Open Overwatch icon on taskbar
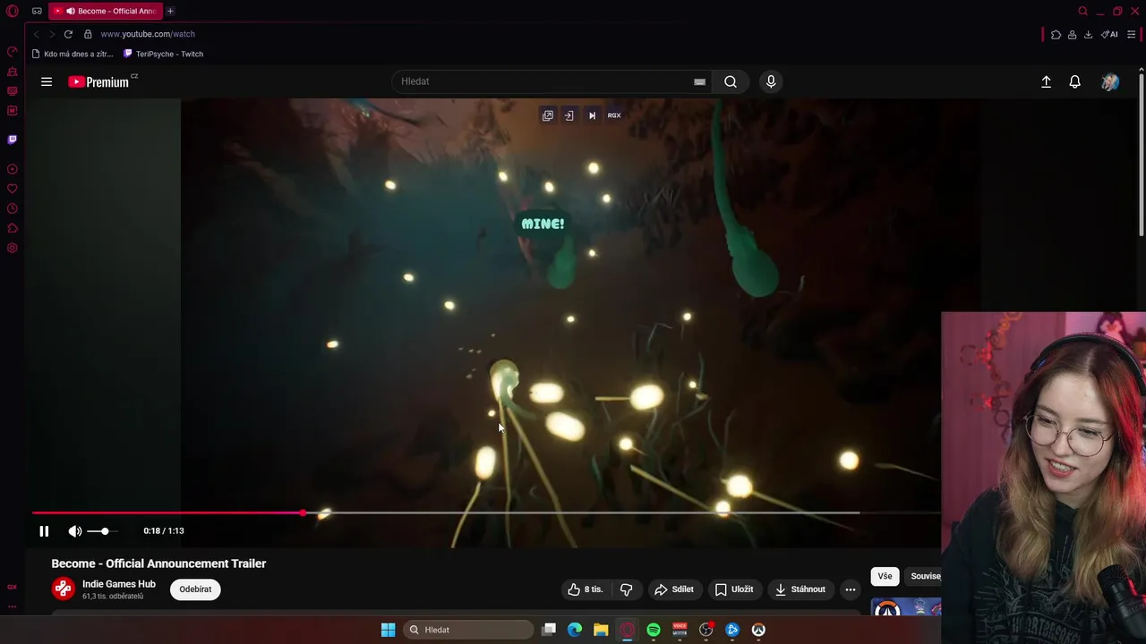The image size is (1146, 644). [x=758, y=630]
